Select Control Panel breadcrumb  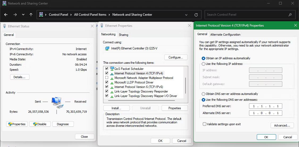58,15
